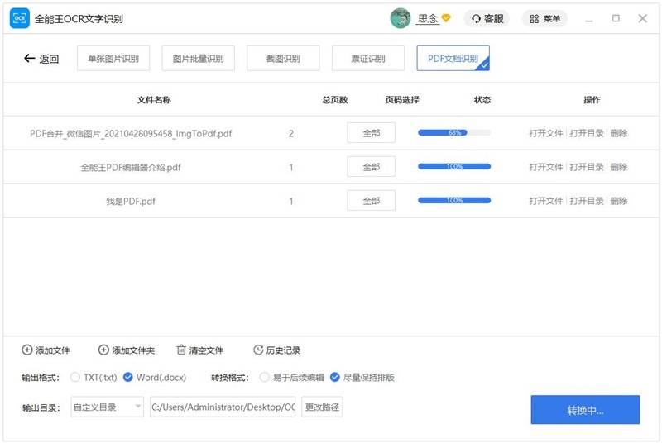Open directory for 我是PDF.pdf
The height and width of the screenshot is (443, 662).
point(587,201)
